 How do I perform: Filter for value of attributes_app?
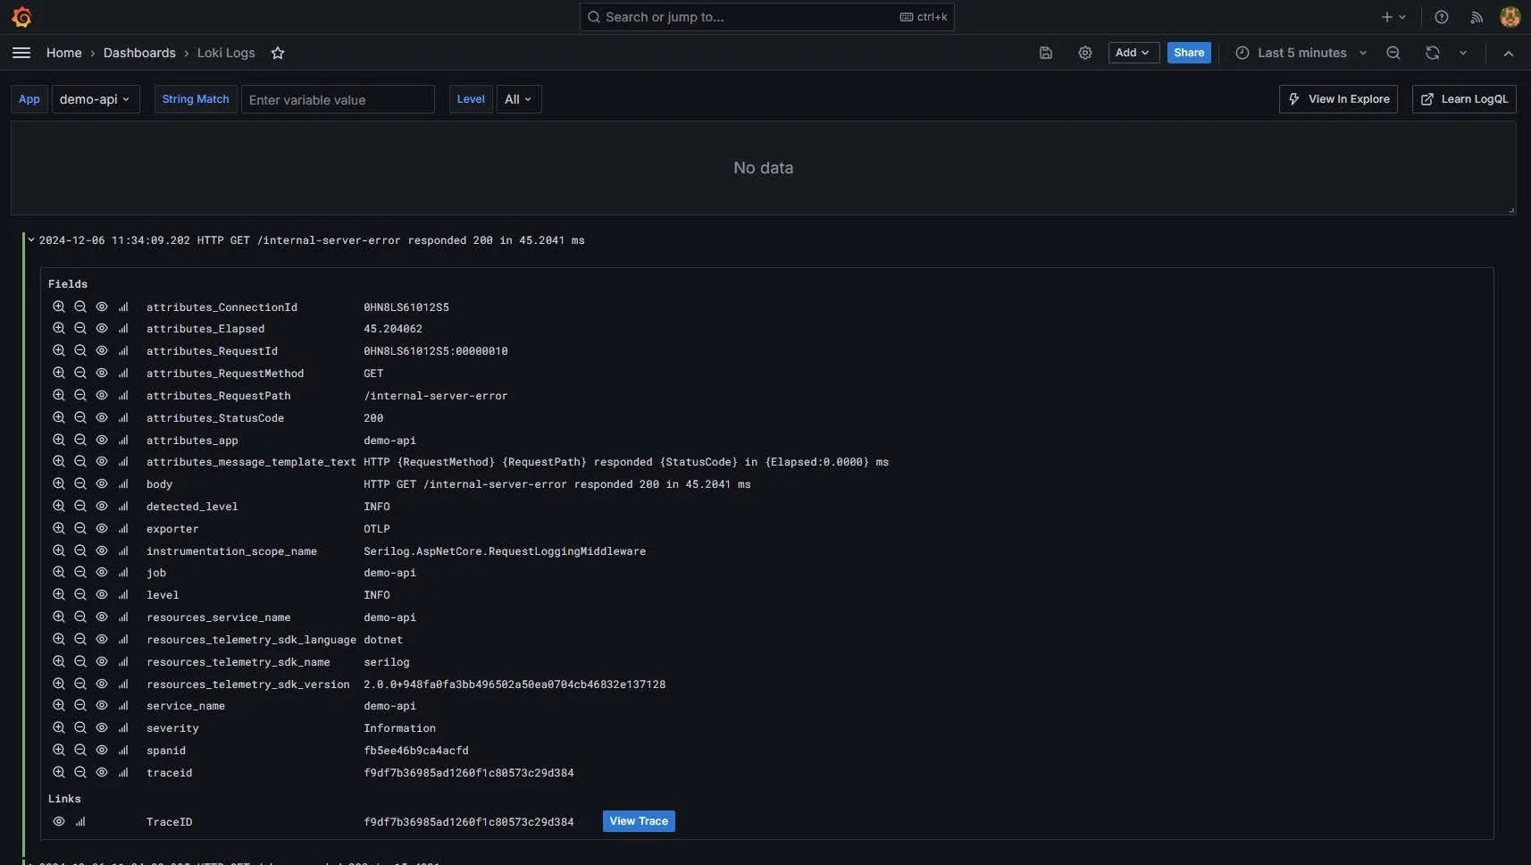tap(59, 440)
